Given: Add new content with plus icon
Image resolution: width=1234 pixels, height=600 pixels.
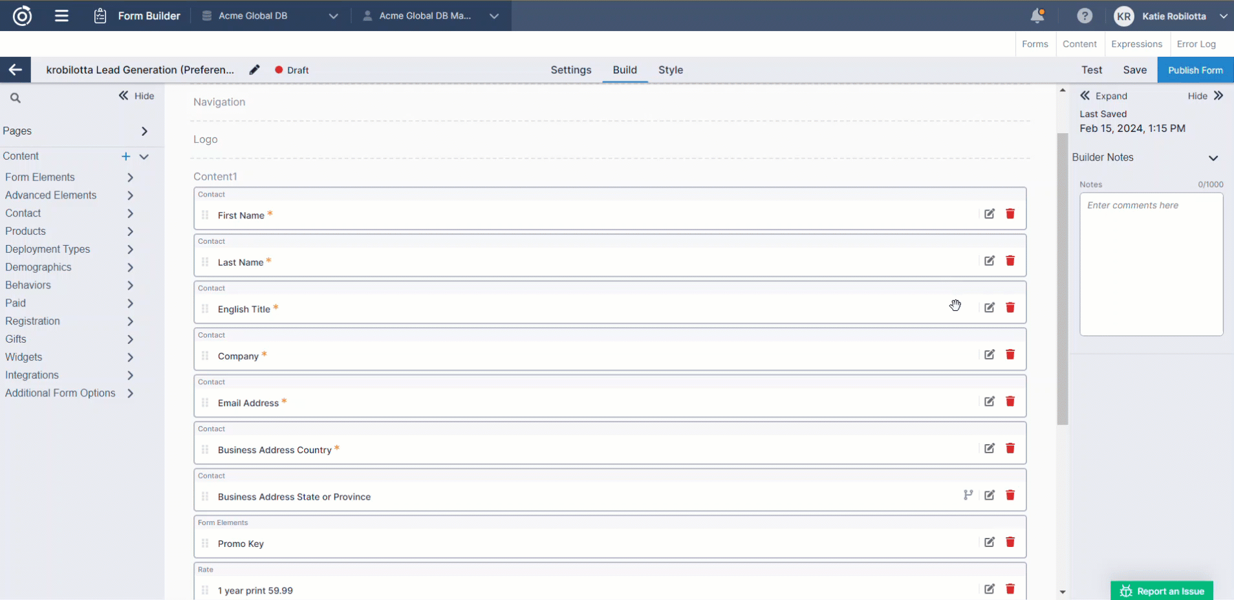Looking at the screenshot, I should 126,156.
